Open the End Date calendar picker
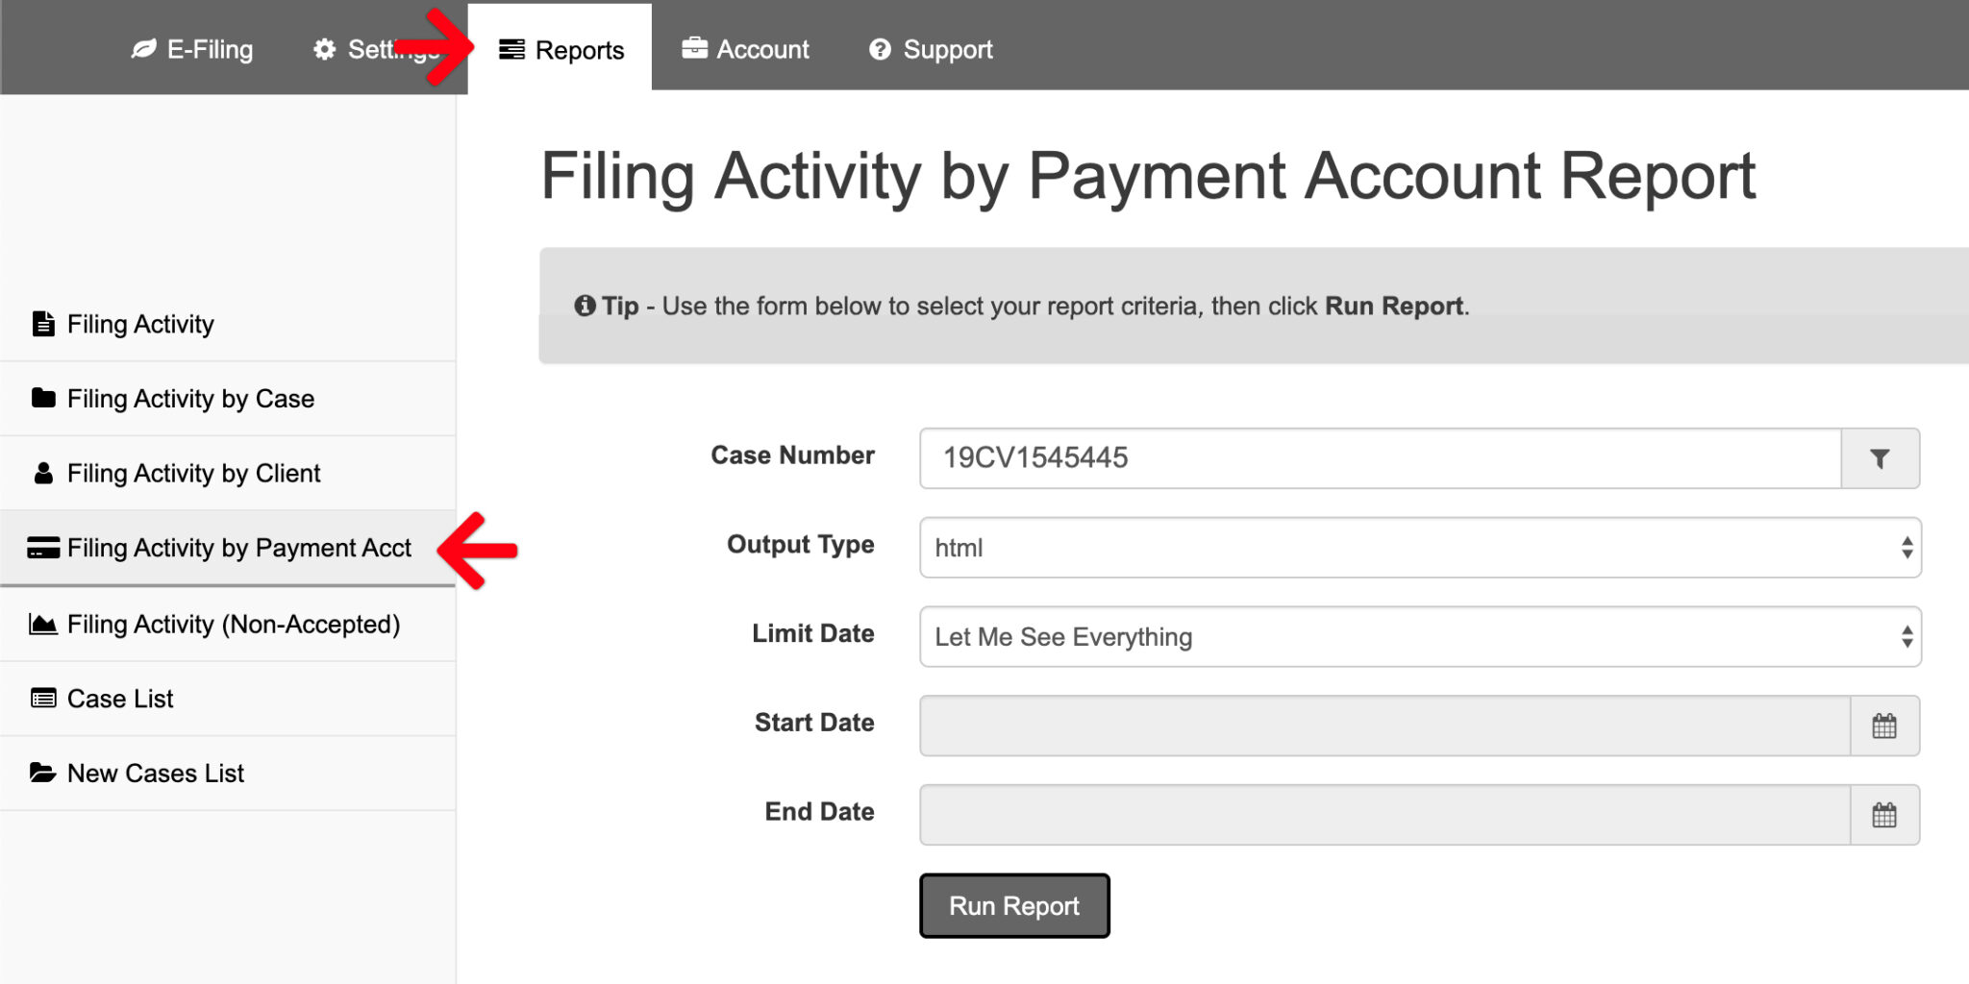 tap(1883, 815)
